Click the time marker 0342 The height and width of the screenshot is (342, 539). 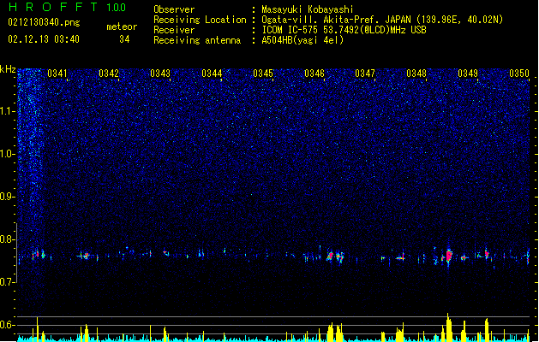(109, 74)
